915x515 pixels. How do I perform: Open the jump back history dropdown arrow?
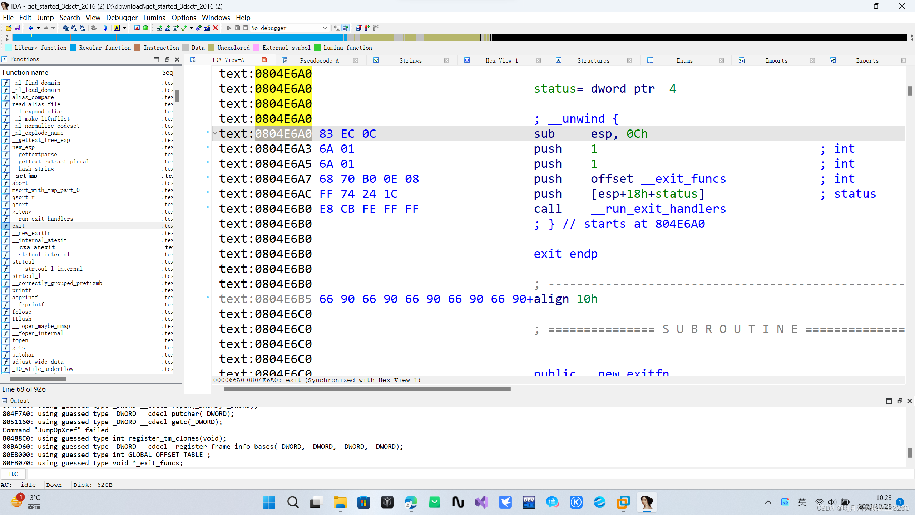click(x=38, y=28)
